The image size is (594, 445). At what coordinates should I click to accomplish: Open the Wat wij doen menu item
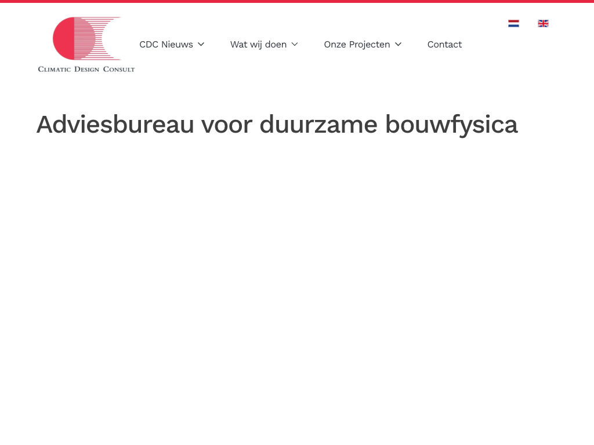[258, 45]
